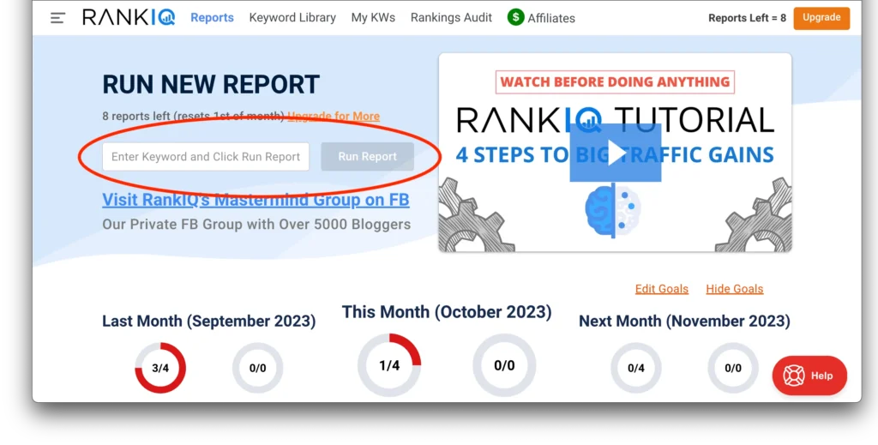Click the Last Month (September 2023) heading
This screenshot has width=878, height=445.
tap(209, 322)
